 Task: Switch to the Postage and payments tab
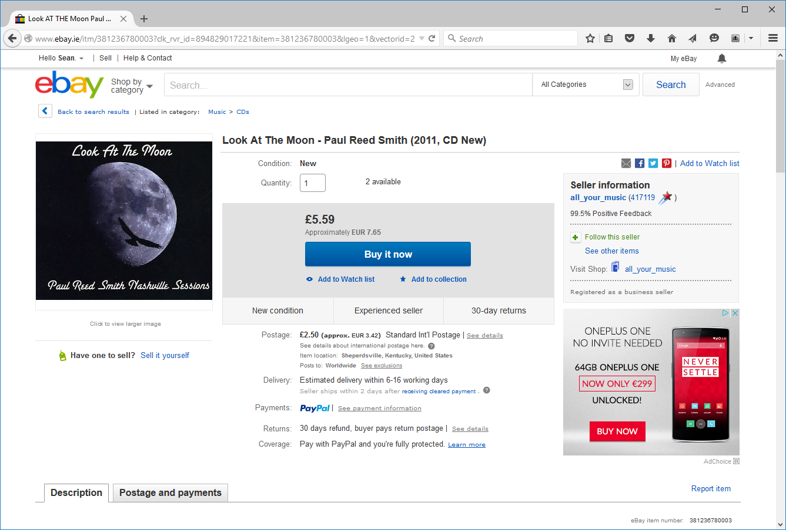tap(170, 492)
